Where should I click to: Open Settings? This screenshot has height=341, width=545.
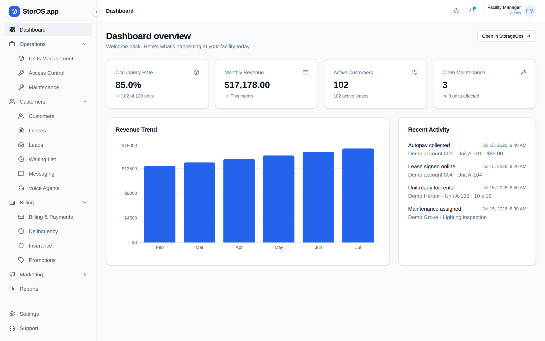pos(48,314)
